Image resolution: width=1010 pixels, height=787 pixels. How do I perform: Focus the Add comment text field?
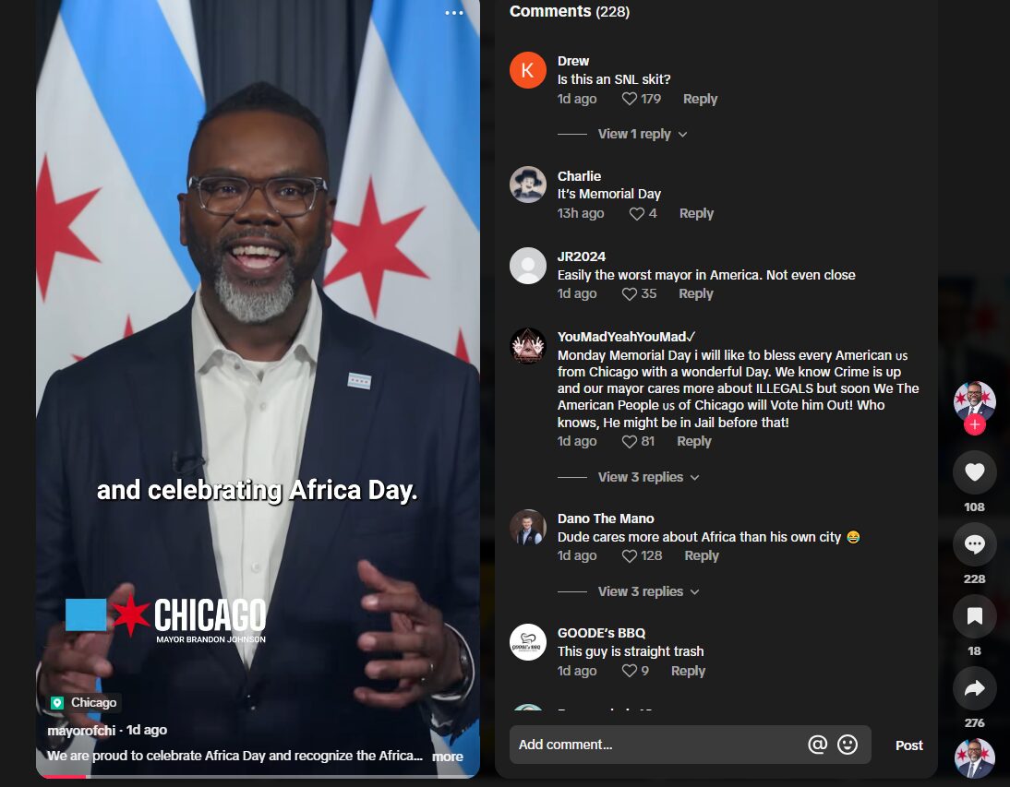[657, 745]
